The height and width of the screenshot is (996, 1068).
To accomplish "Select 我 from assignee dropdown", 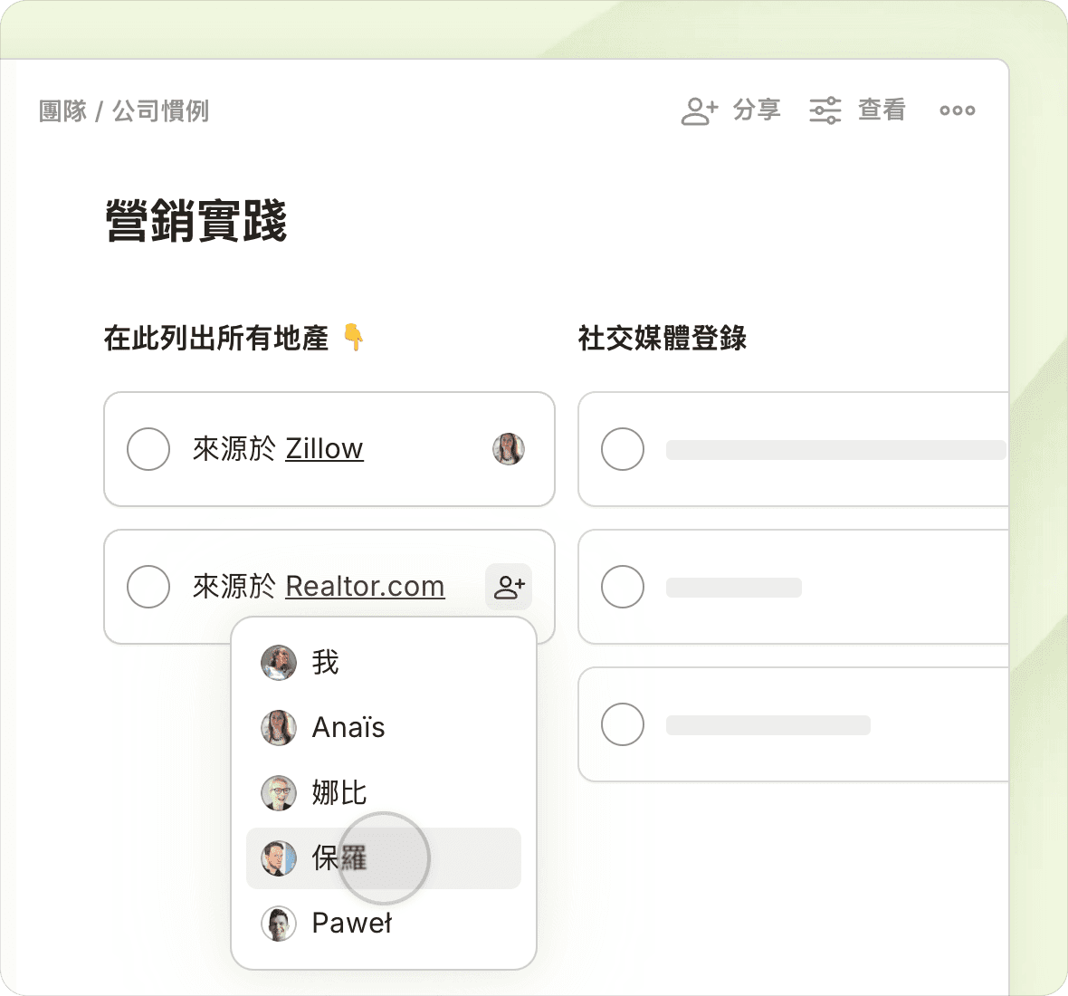I will coord(325,663).
